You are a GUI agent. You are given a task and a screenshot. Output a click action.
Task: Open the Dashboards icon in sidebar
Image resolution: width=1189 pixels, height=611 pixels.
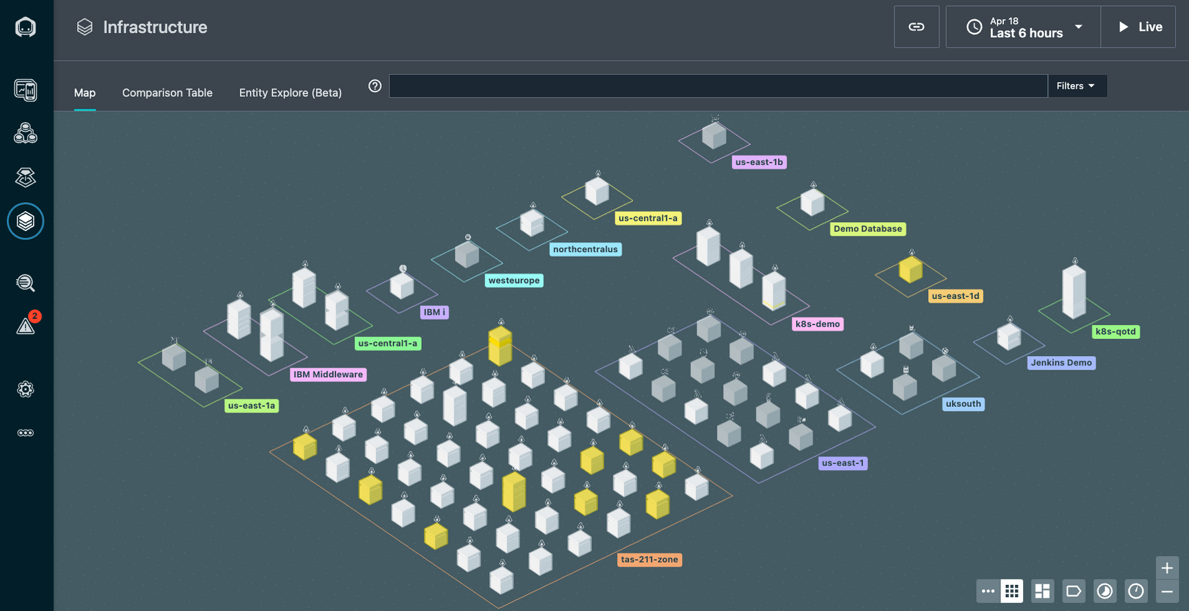coord(25,90)
